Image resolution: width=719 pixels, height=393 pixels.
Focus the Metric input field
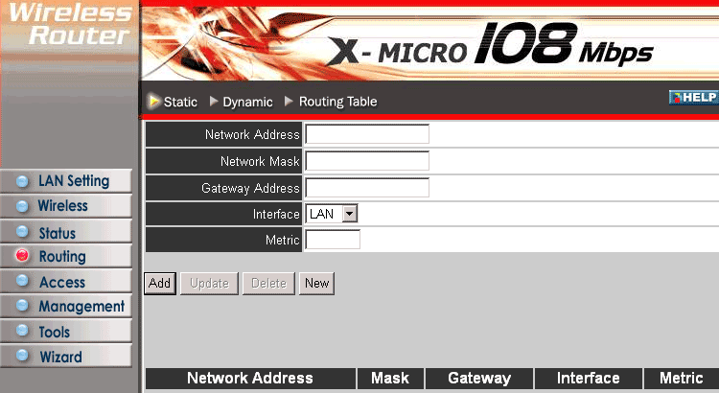333,240
